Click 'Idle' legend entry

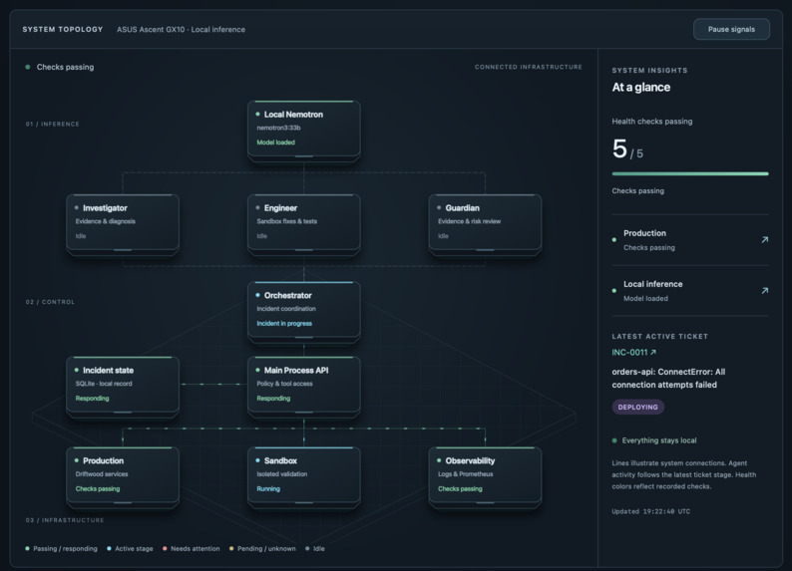coord(315,548)
